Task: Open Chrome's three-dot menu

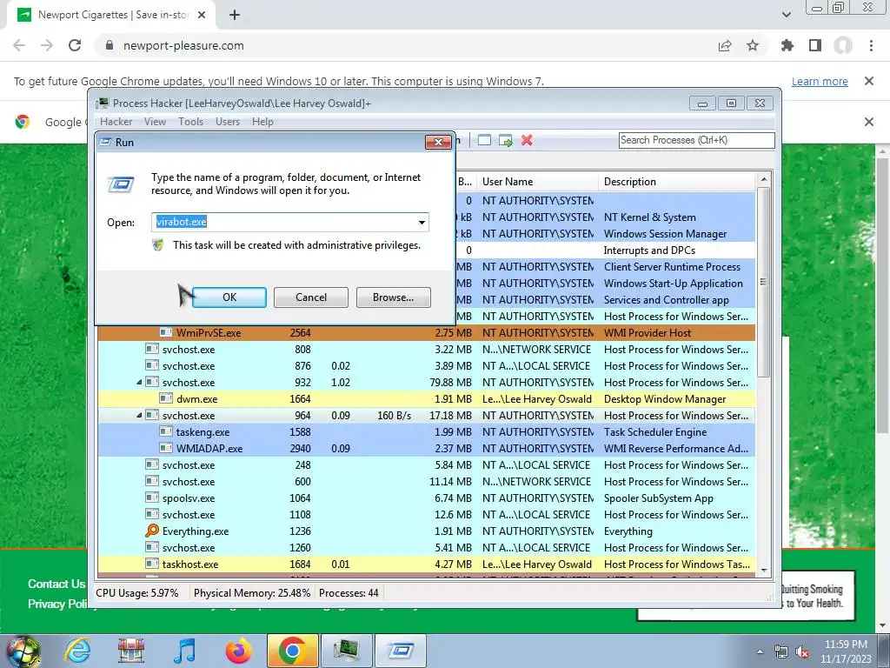Action: pyautogui.click(x=871, y=45)
